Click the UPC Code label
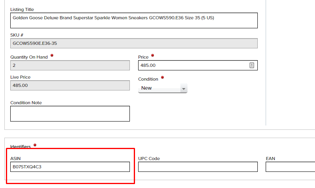The width and height of the screenshot is (315, 188). tap(149, 159)
